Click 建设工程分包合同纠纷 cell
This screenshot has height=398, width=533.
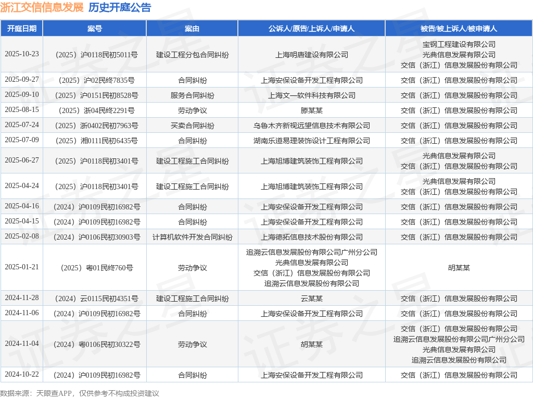193,55
